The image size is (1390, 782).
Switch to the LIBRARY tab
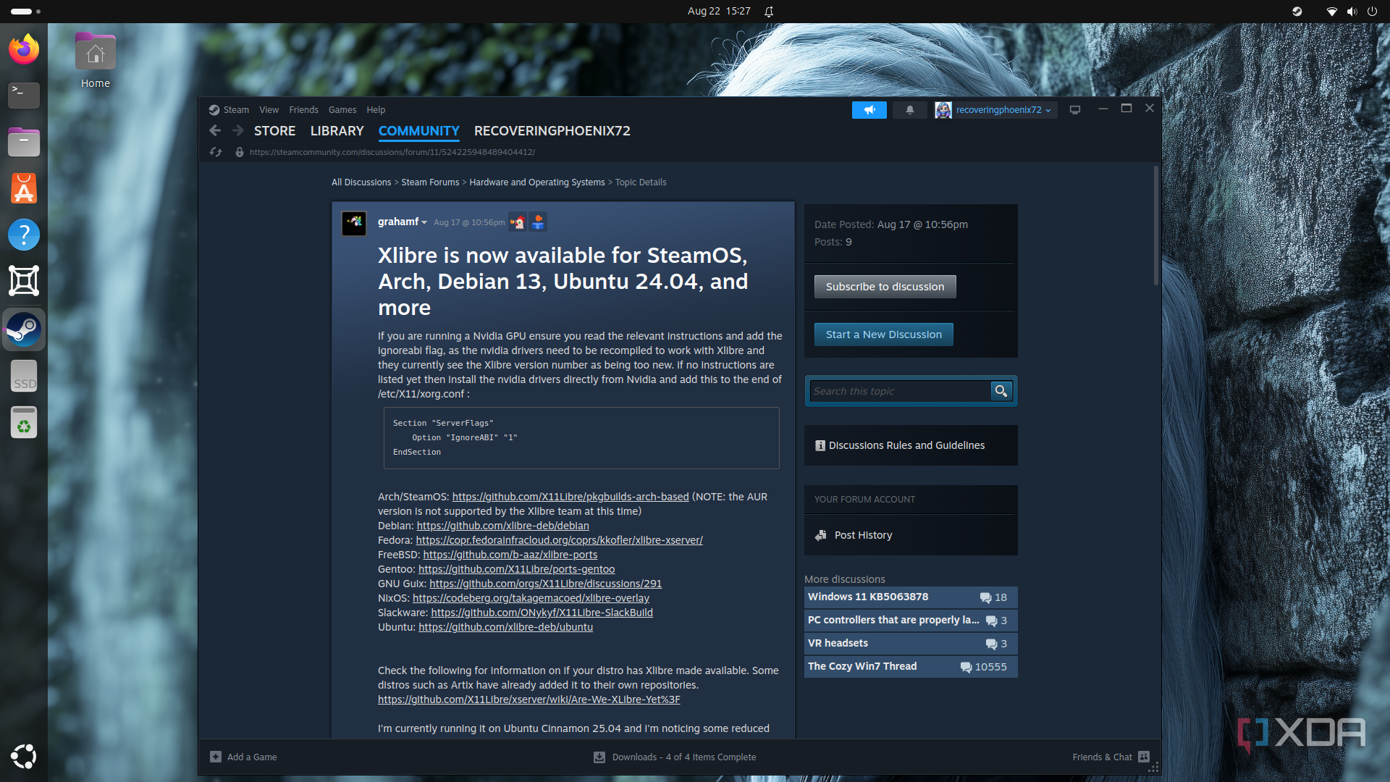click(x=337, y=131)
